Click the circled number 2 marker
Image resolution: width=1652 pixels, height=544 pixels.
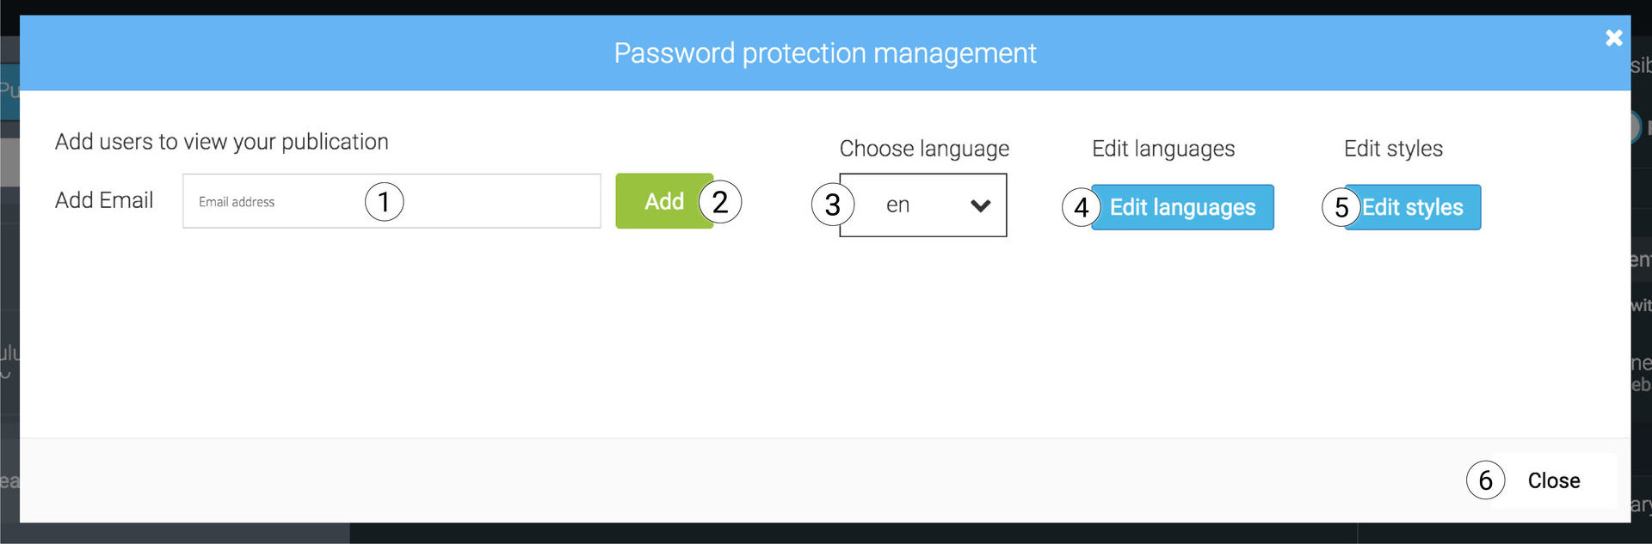point(720,202)
